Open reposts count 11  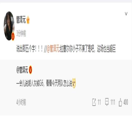[x=99, y=102]
